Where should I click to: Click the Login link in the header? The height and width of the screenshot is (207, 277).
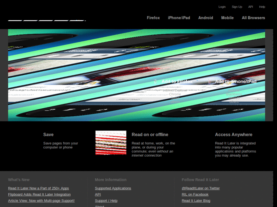click(222, 7)
